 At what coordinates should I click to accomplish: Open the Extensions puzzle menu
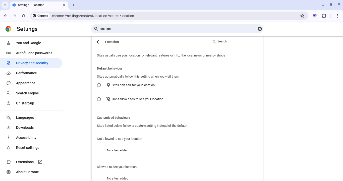[x=324, y=16]
